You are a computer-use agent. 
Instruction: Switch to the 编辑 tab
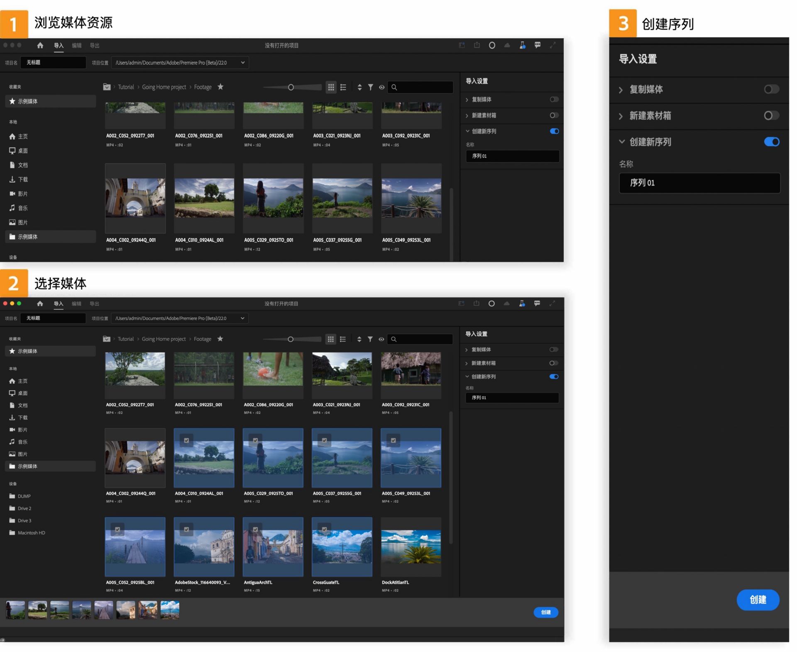[77, 45]
